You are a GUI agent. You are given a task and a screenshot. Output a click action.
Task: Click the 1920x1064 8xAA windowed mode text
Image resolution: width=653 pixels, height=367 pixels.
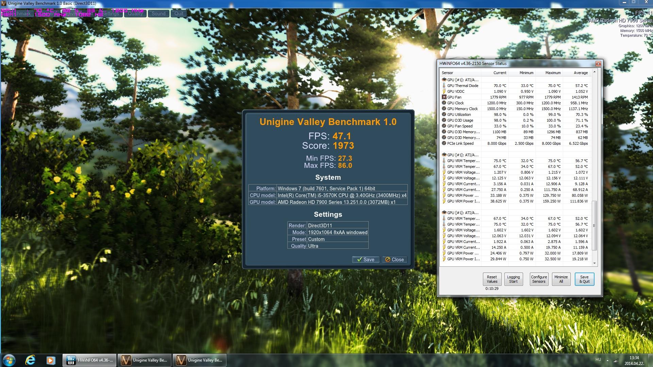point(338,232)
